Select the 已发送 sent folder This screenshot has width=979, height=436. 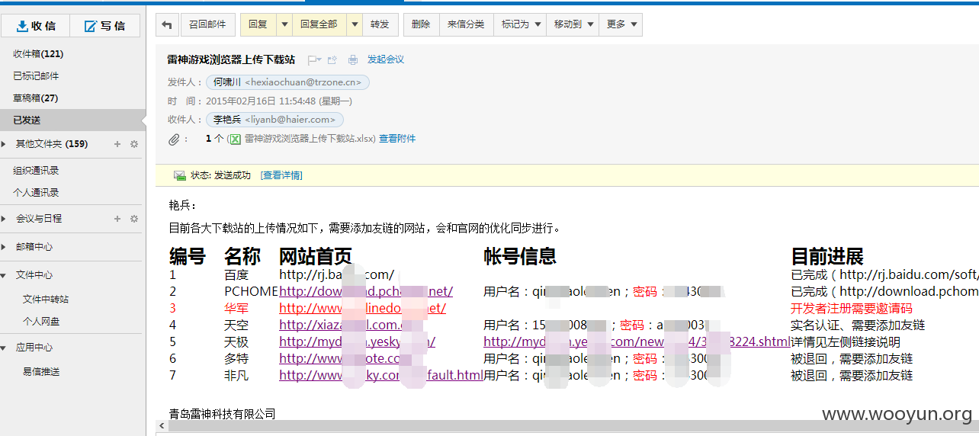(x=71, y=120)
